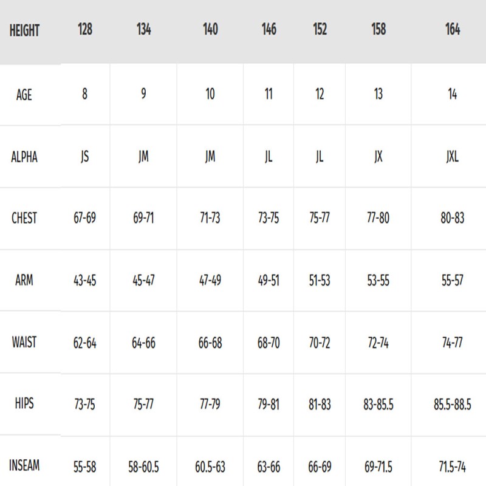Click the 128 height column header
The height and width of the screenshot is (486, 486).
pos(85,29)
